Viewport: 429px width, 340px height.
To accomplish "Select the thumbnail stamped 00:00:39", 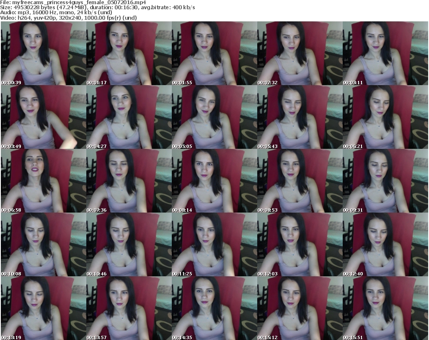I will [44, 53].
